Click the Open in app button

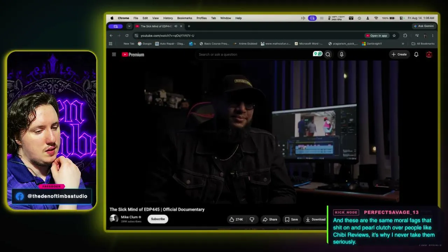tap(377, 35)
